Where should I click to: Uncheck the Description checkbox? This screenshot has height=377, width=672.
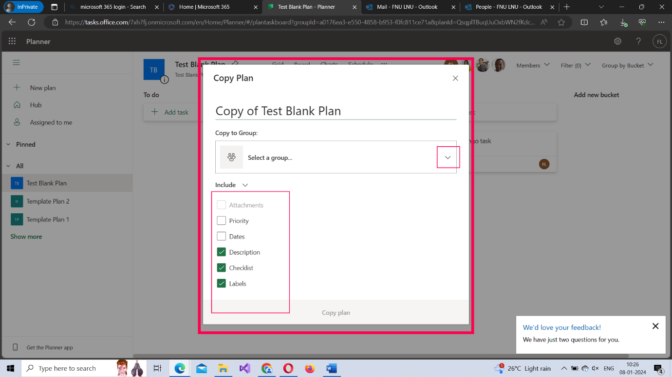point(222,252)
